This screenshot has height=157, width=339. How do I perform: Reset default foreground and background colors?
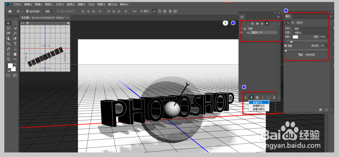pyautogui.click(x=9, y=70)
